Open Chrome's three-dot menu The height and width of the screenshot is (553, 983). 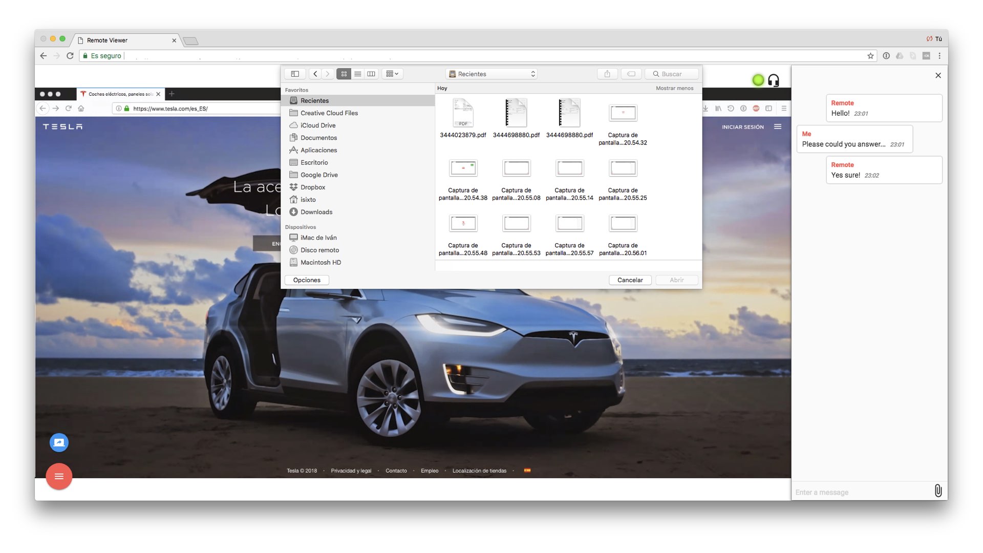coord(939,56)
